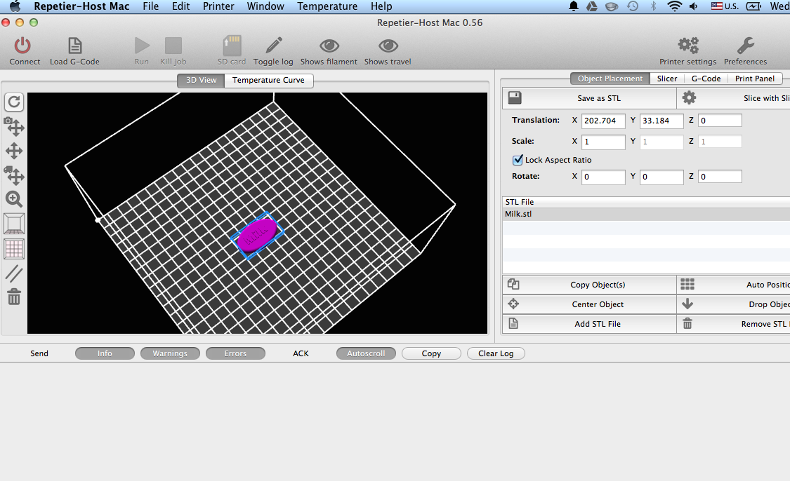Switch to the 3D View tab
Image resolution: width=790 pixels, height=481 pixels.
click(x=201, y=80)
